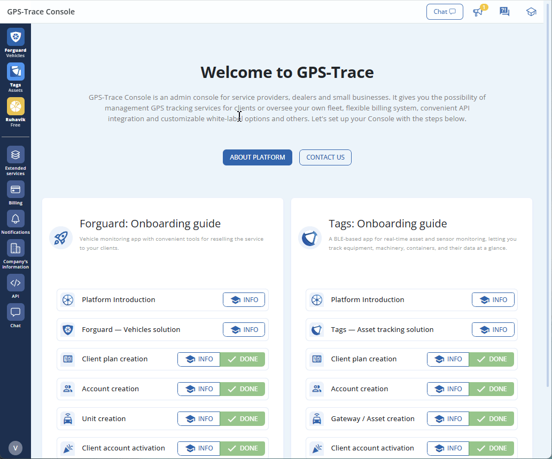Click the ABOUT PLATFORM button
Image resolution: width=552 pixels, height=459 pixels.
click(x=258, y=157)
